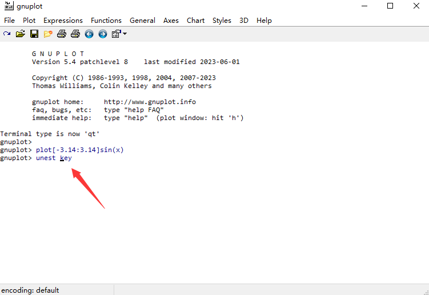Go to previous command with left arrow
The image size is (429, 295).
89,34
